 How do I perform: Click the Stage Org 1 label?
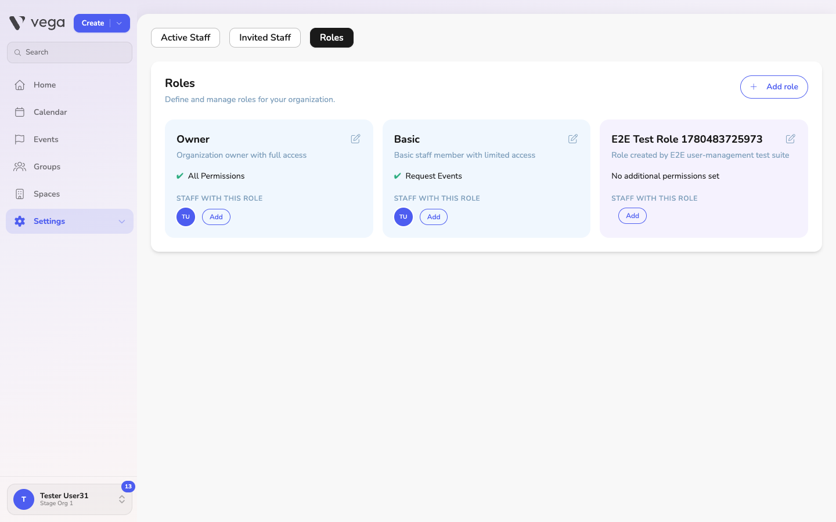[56, 503]
